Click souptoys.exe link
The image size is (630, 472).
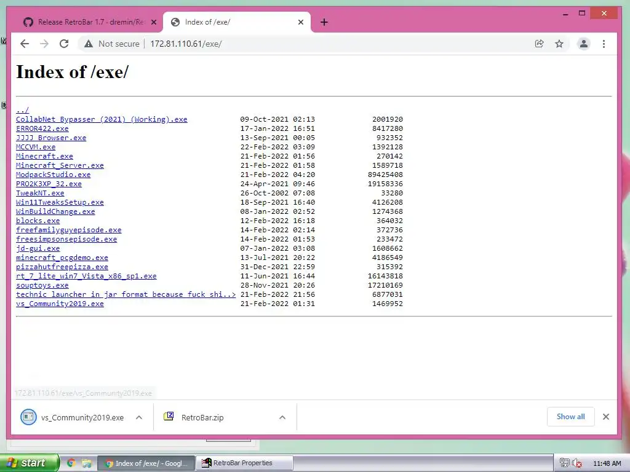[42, 285]
